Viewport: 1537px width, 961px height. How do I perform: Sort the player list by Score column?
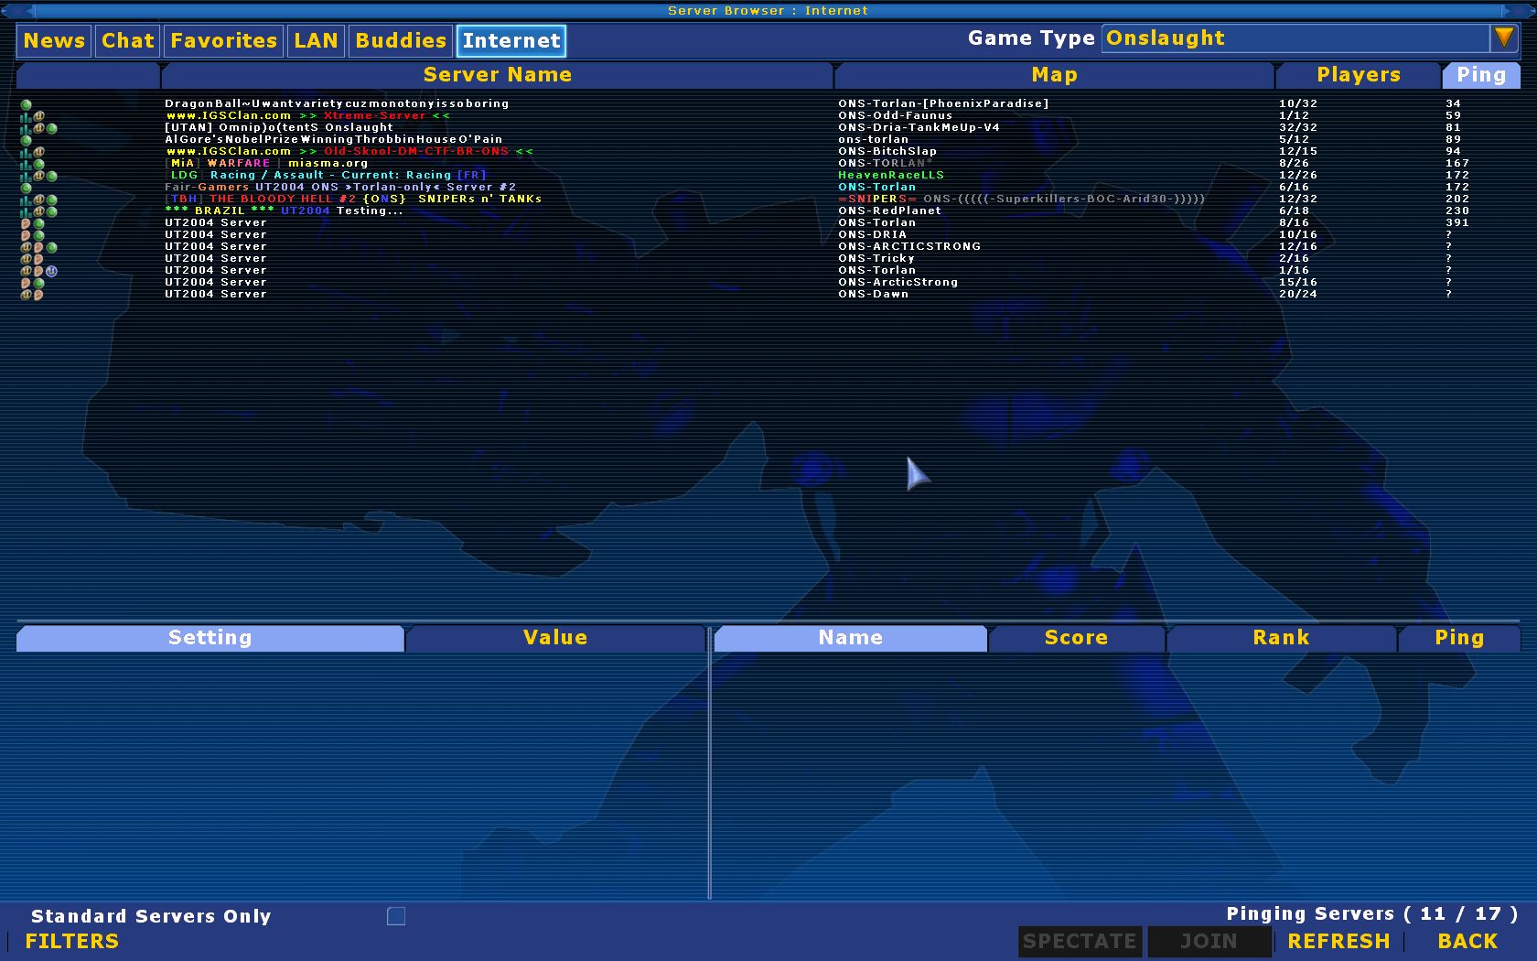pos(1076,638)
